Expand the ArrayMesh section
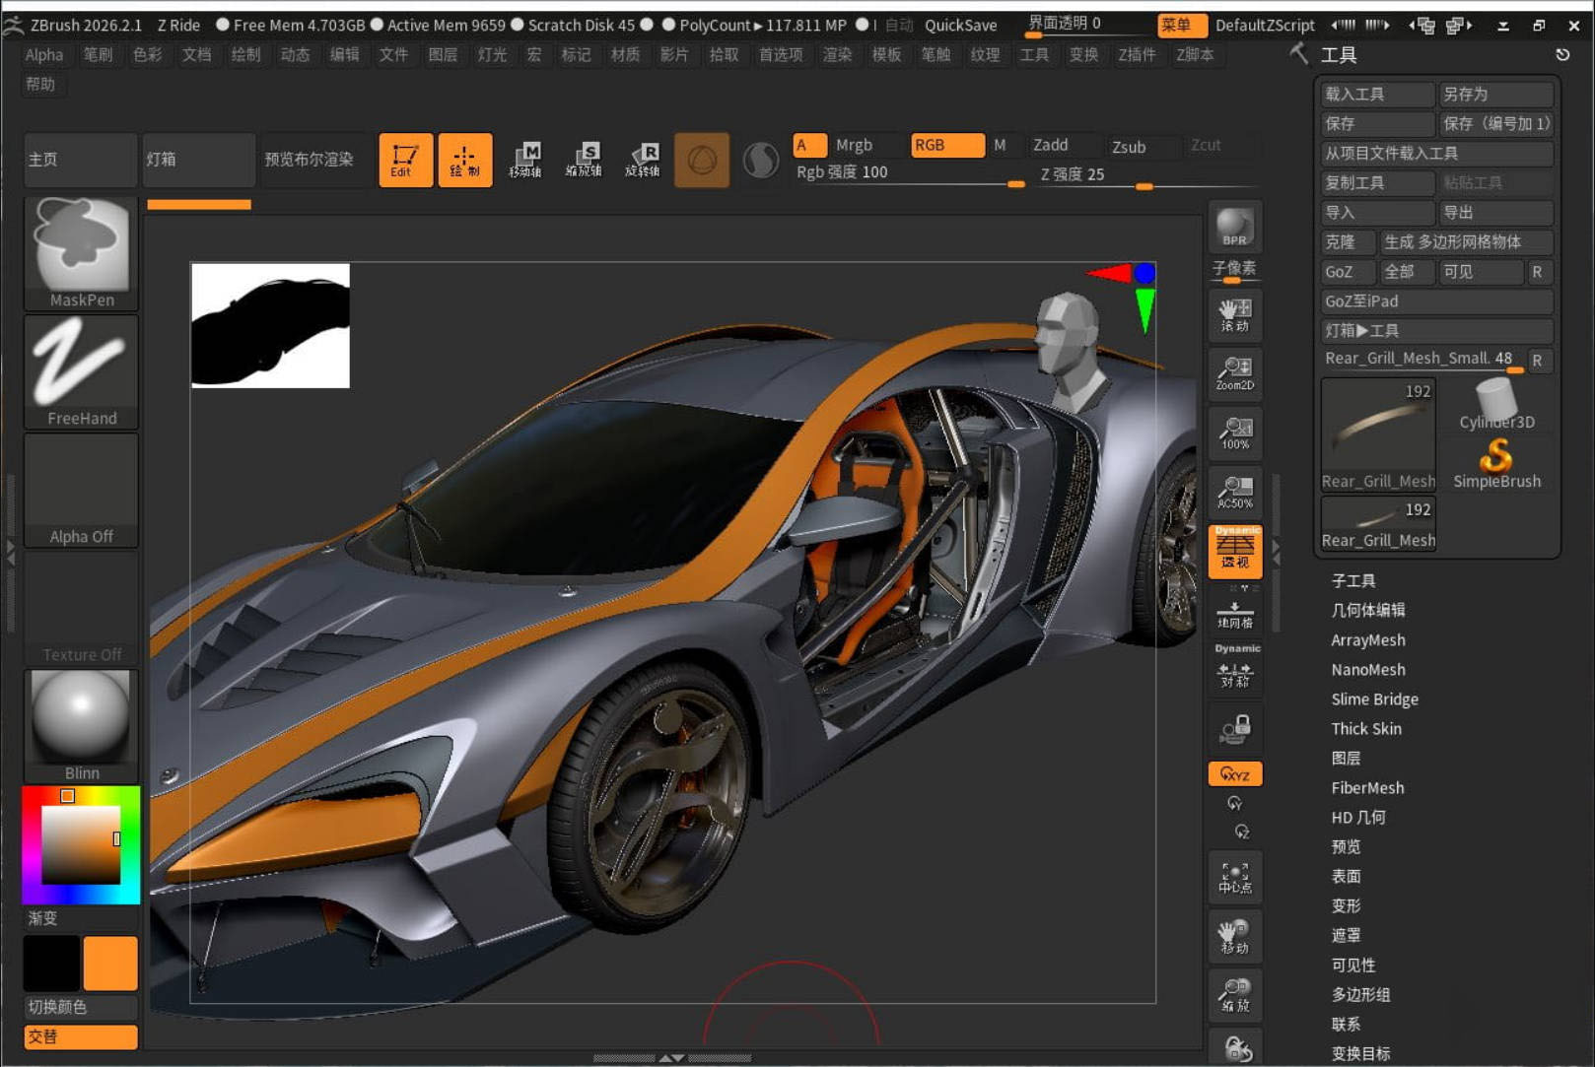 click(x=1367, y=640)
